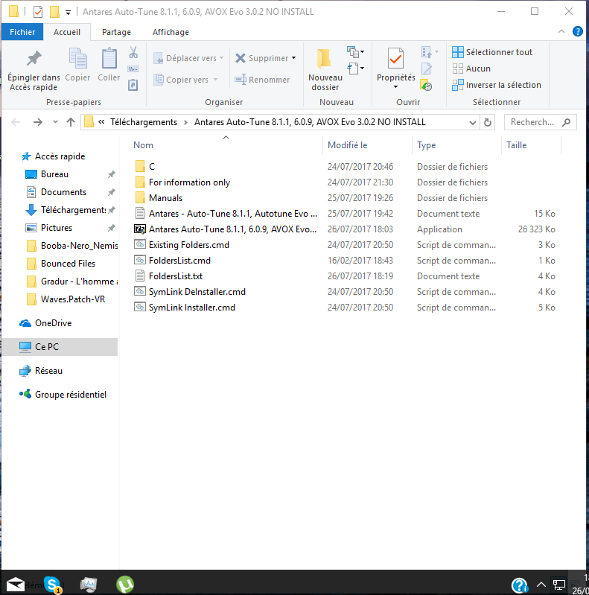Click the Coller clipboard icon
The image size is (589, 595).
click(x=109, y=59)
